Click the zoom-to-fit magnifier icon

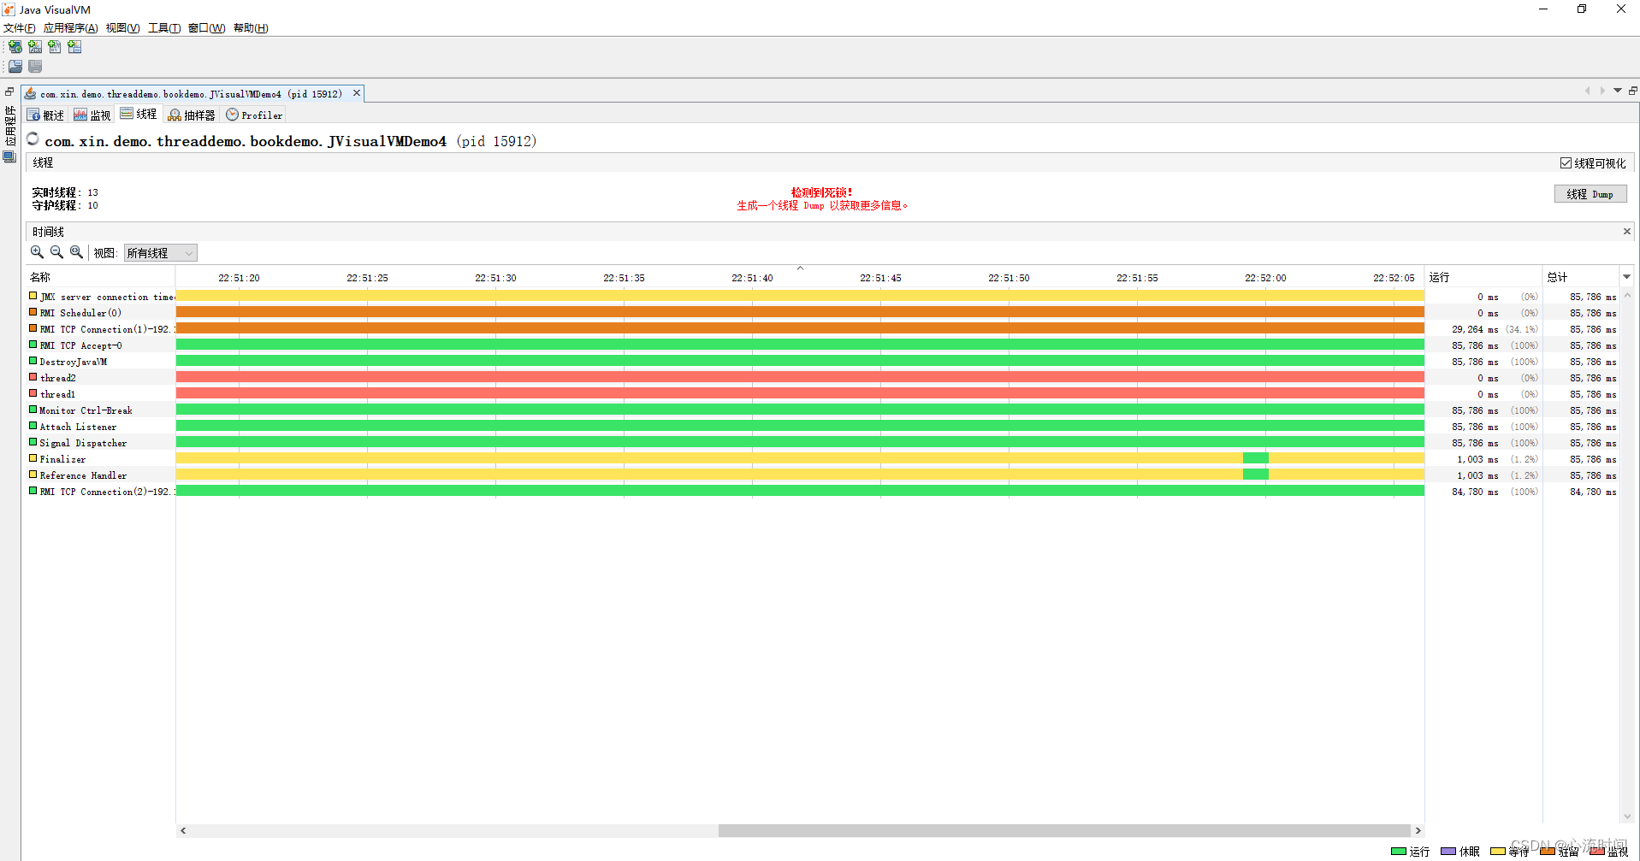[76, 252]
